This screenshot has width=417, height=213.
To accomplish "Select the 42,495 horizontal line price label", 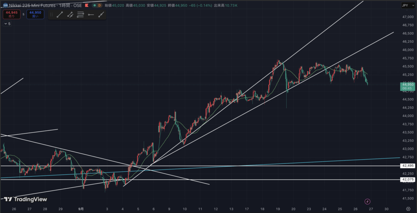I will [408, 166].
